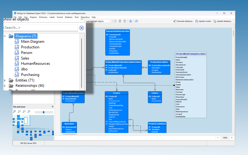Select the Sales diagram row

[x=25, y=58]
